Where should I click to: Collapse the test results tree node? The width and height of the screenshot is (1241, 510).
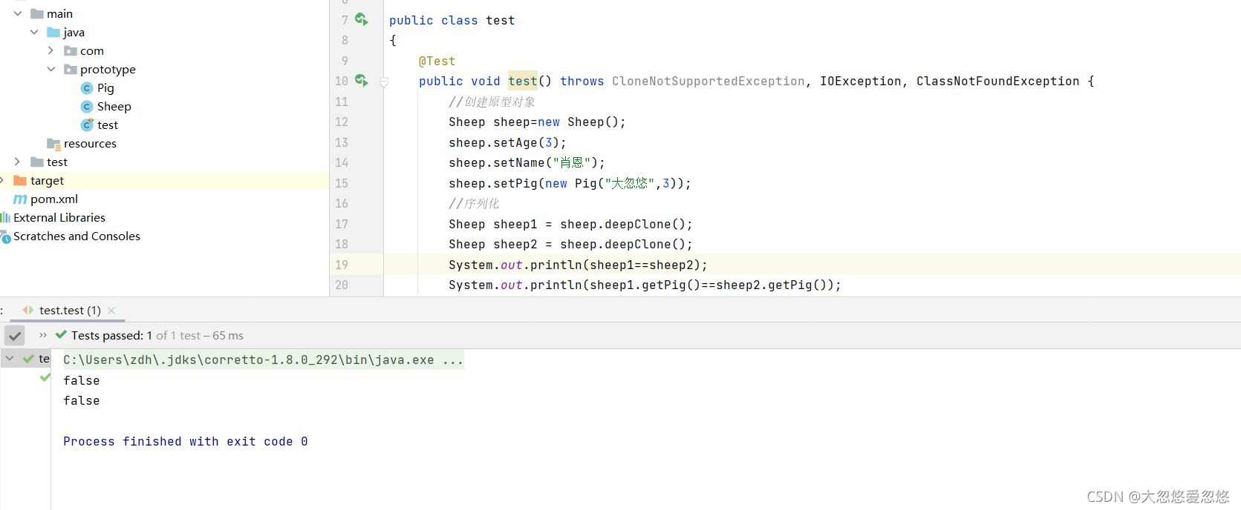[x=10, y=359]
